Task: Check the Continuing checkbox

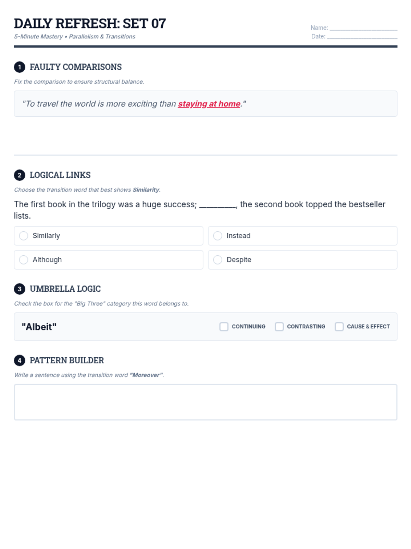Action: 224,327
